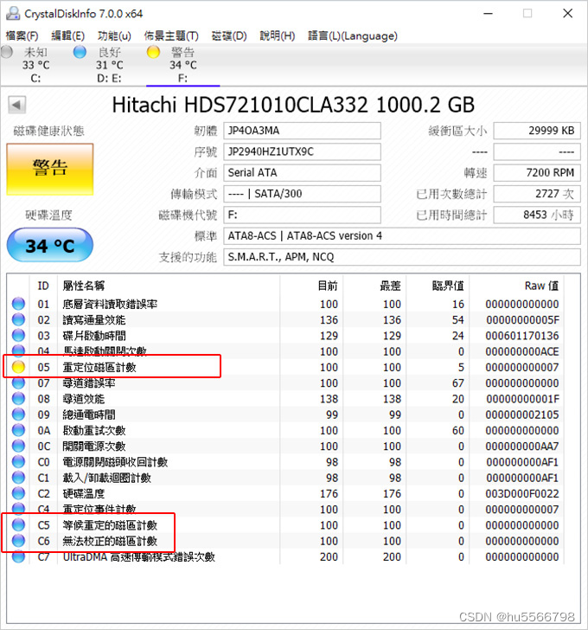The width and height of the screenshot is (588, 630).
Task: Click the firmware field JP4OA3MA
Action: coord(302,131)
